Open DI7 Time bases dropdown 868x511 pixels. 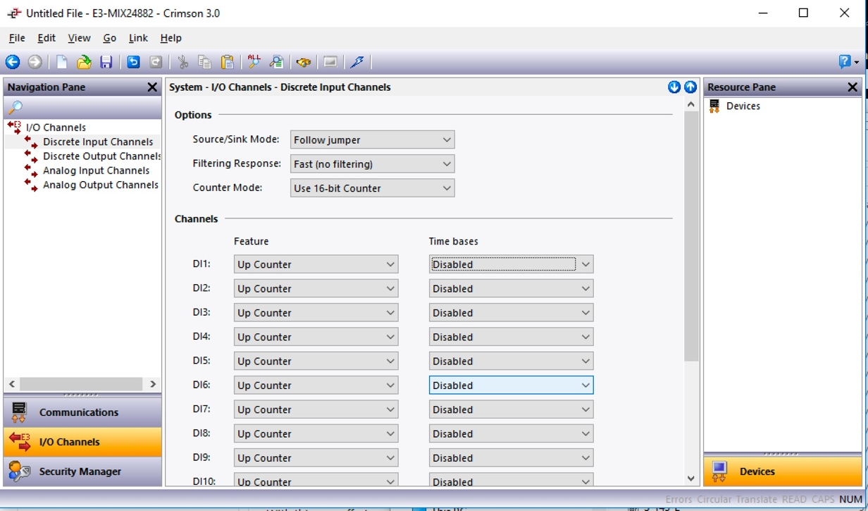click(x=511, y=410)
